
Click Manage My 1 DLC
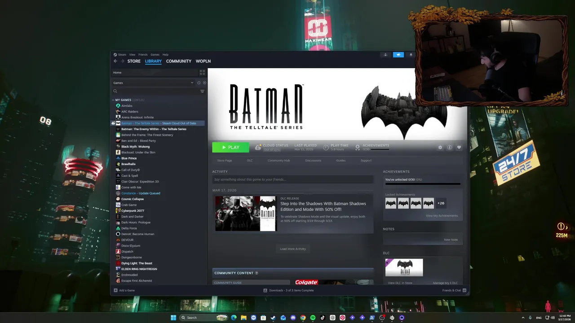coord(445,283)
